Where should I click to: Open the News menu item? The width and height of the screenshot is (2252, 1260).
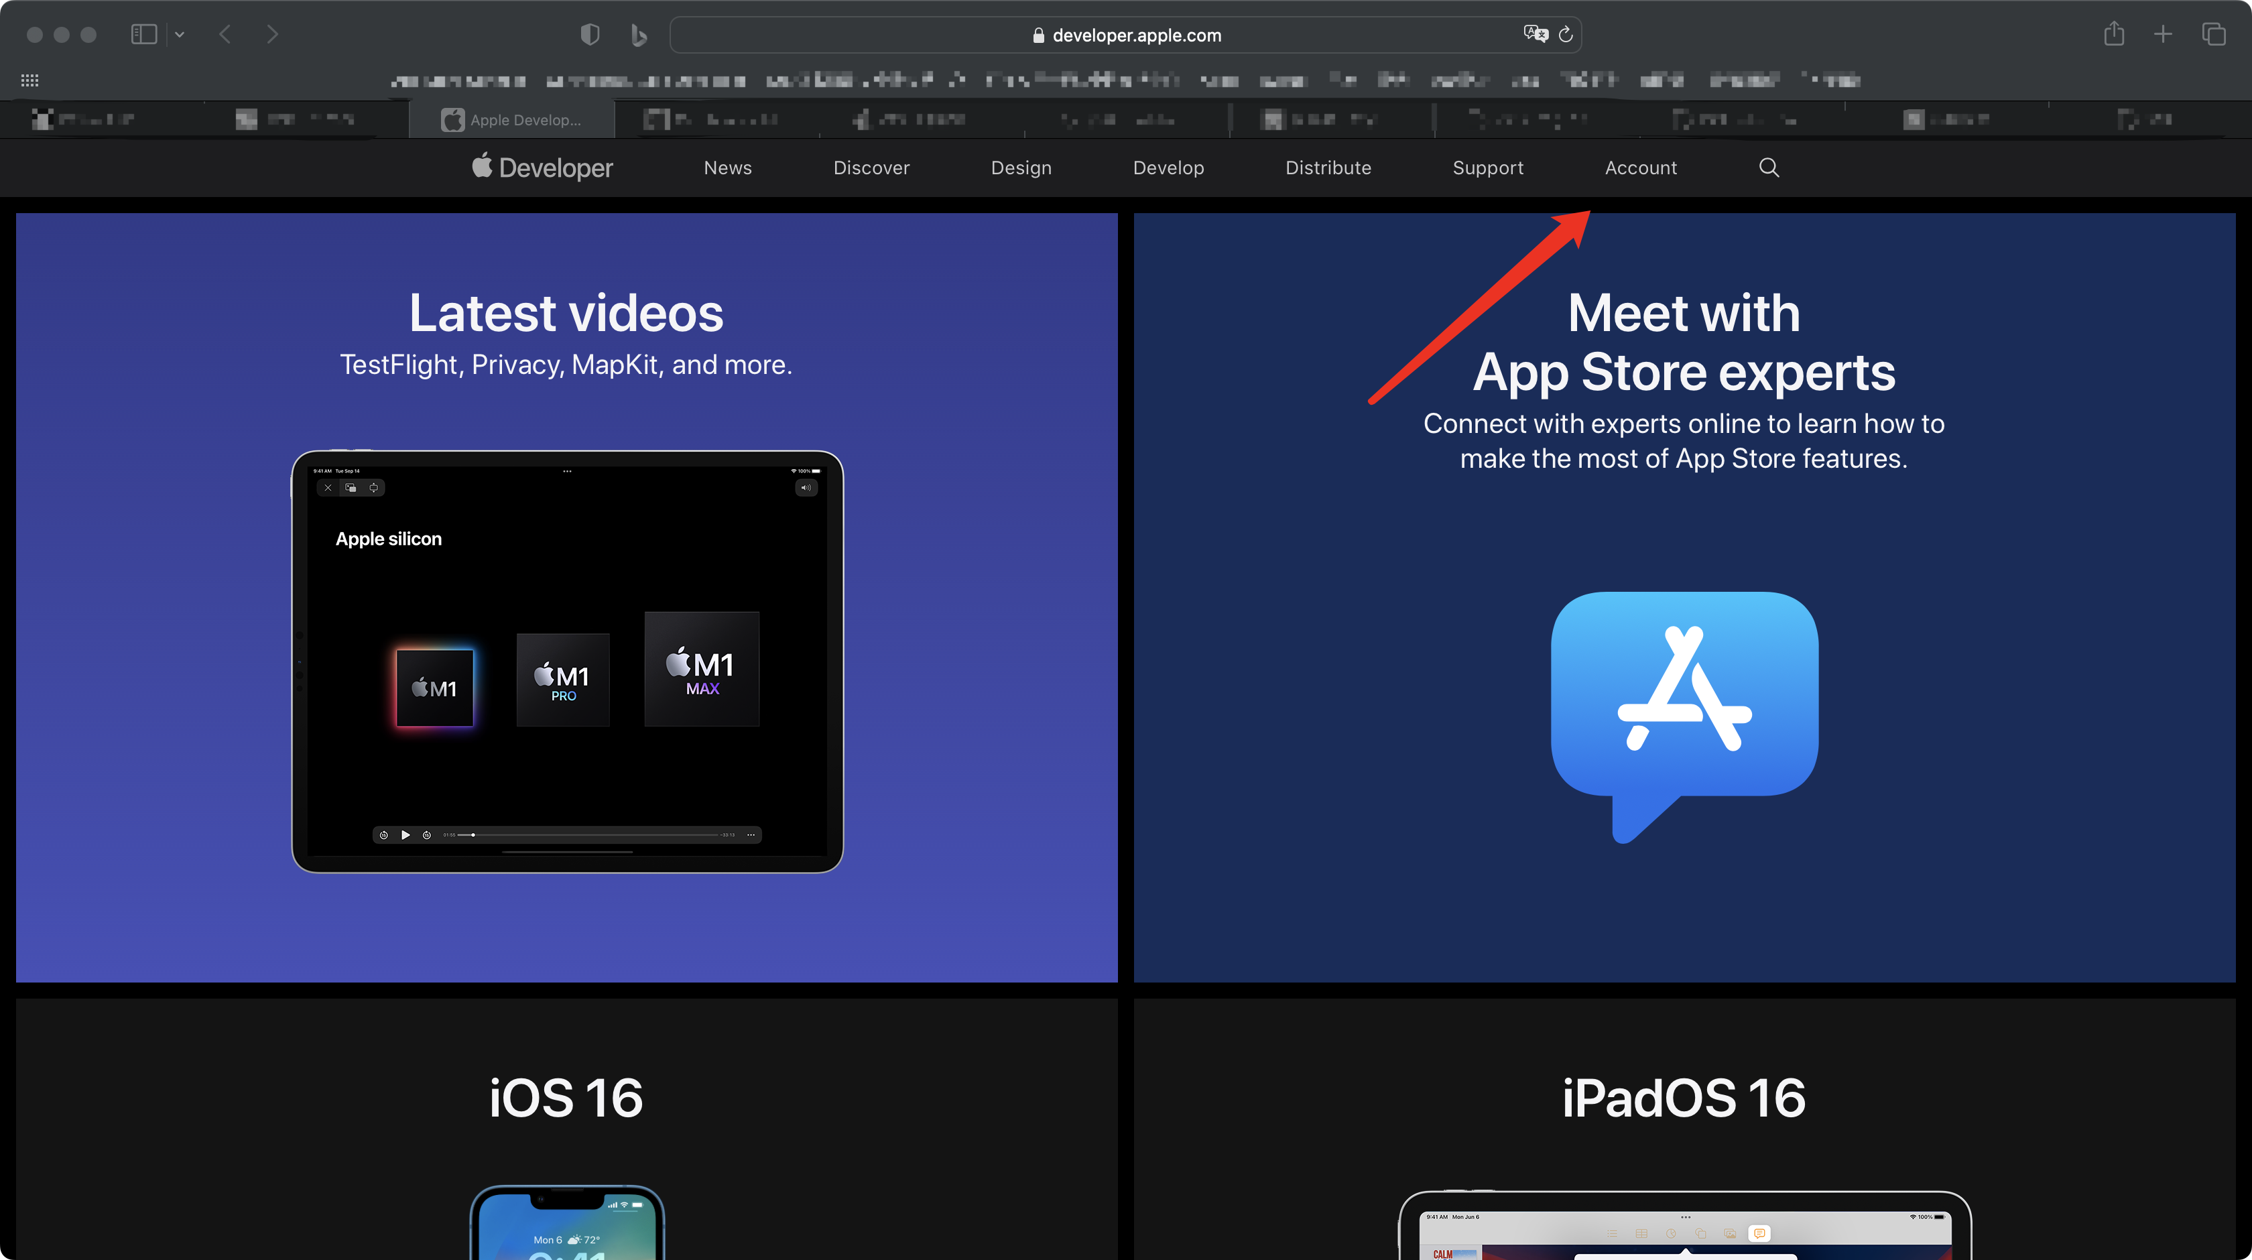(x=727, y=167)
